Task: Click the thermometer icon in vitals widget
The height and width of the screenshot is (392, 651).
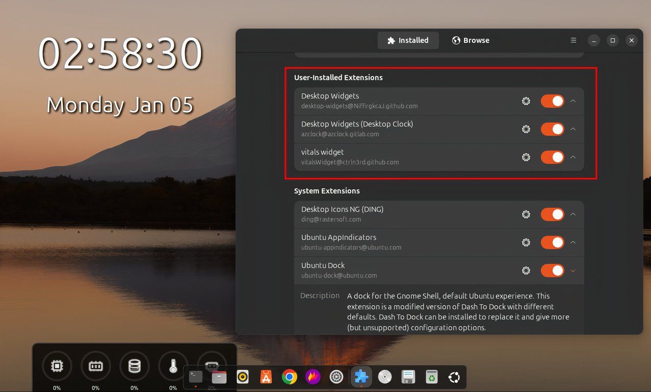Action: coord(173,366)
